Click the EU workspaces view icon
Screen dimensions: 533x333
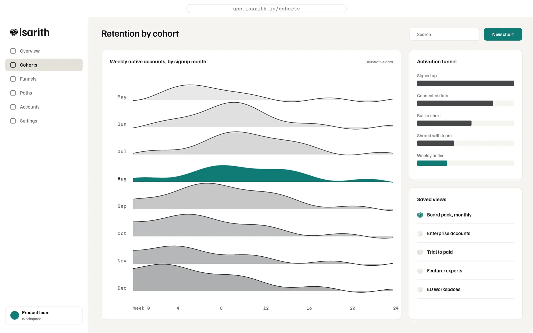click(x=420, y=290)
